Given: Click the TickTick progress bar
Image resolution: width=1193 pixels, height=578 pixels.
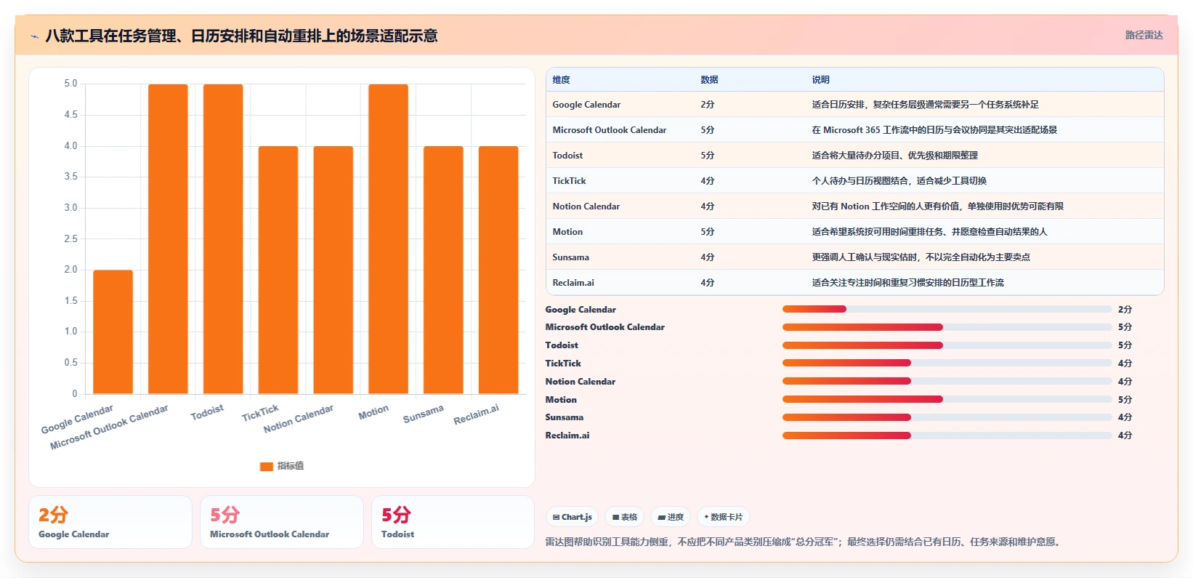Looking at the screenshot, I should click(x=947, y=363).
